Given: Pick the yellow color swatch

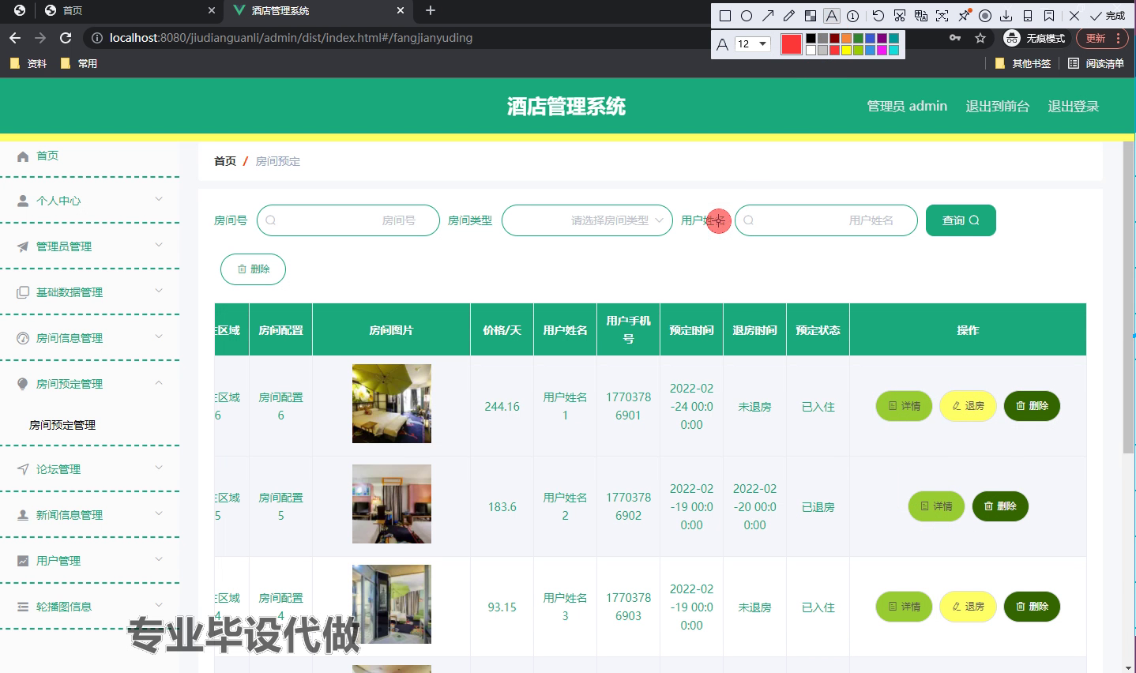Looking at the screenshot, I should pos(846,50).
